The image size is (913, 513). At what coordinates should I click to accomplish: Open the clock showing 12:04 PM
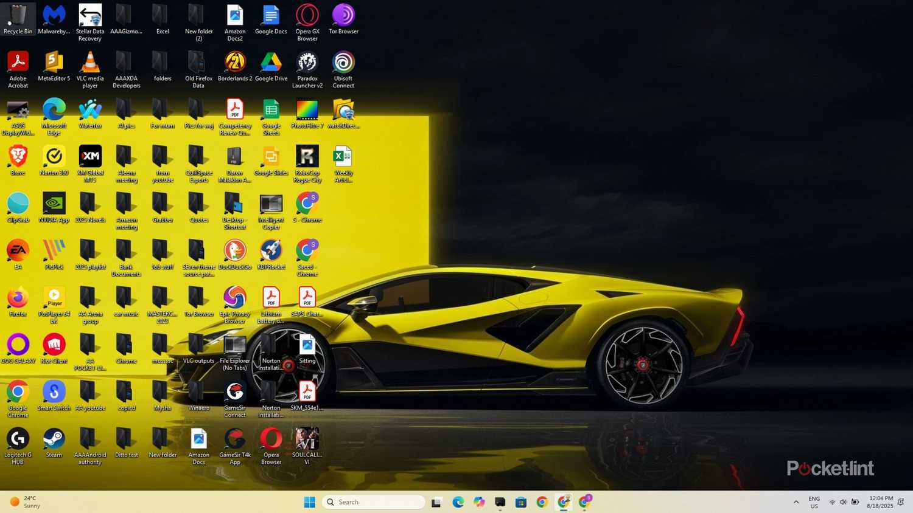tap(880, 502)
